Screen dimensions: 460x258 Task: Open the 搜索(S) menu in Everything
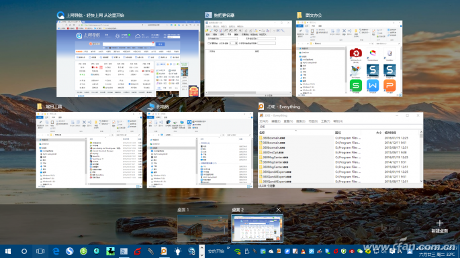(301, 121)
